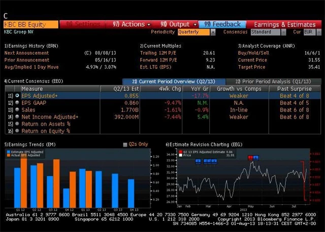
Task: Select the EPS Adjusted+ radio button
Action: (x=18, y=95)
